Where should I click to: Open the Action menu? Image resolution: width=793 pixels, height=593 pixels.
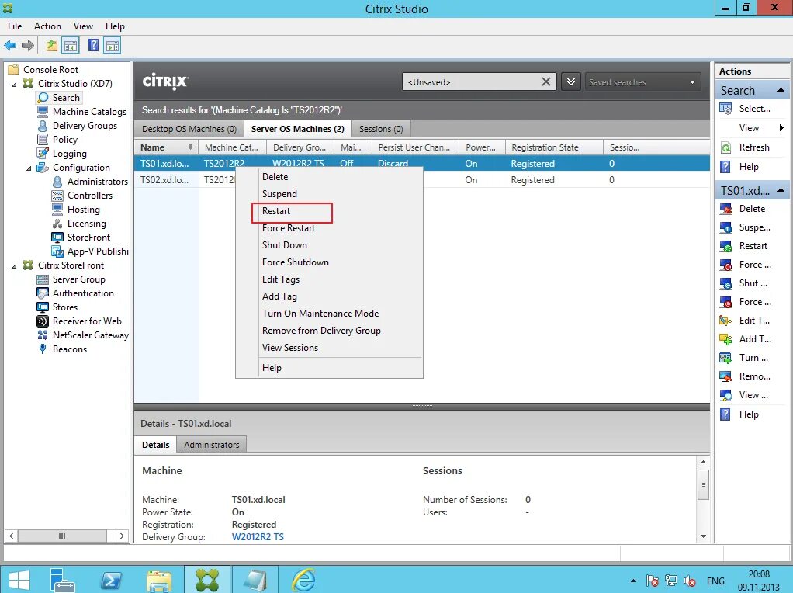(x=47, y=26)
